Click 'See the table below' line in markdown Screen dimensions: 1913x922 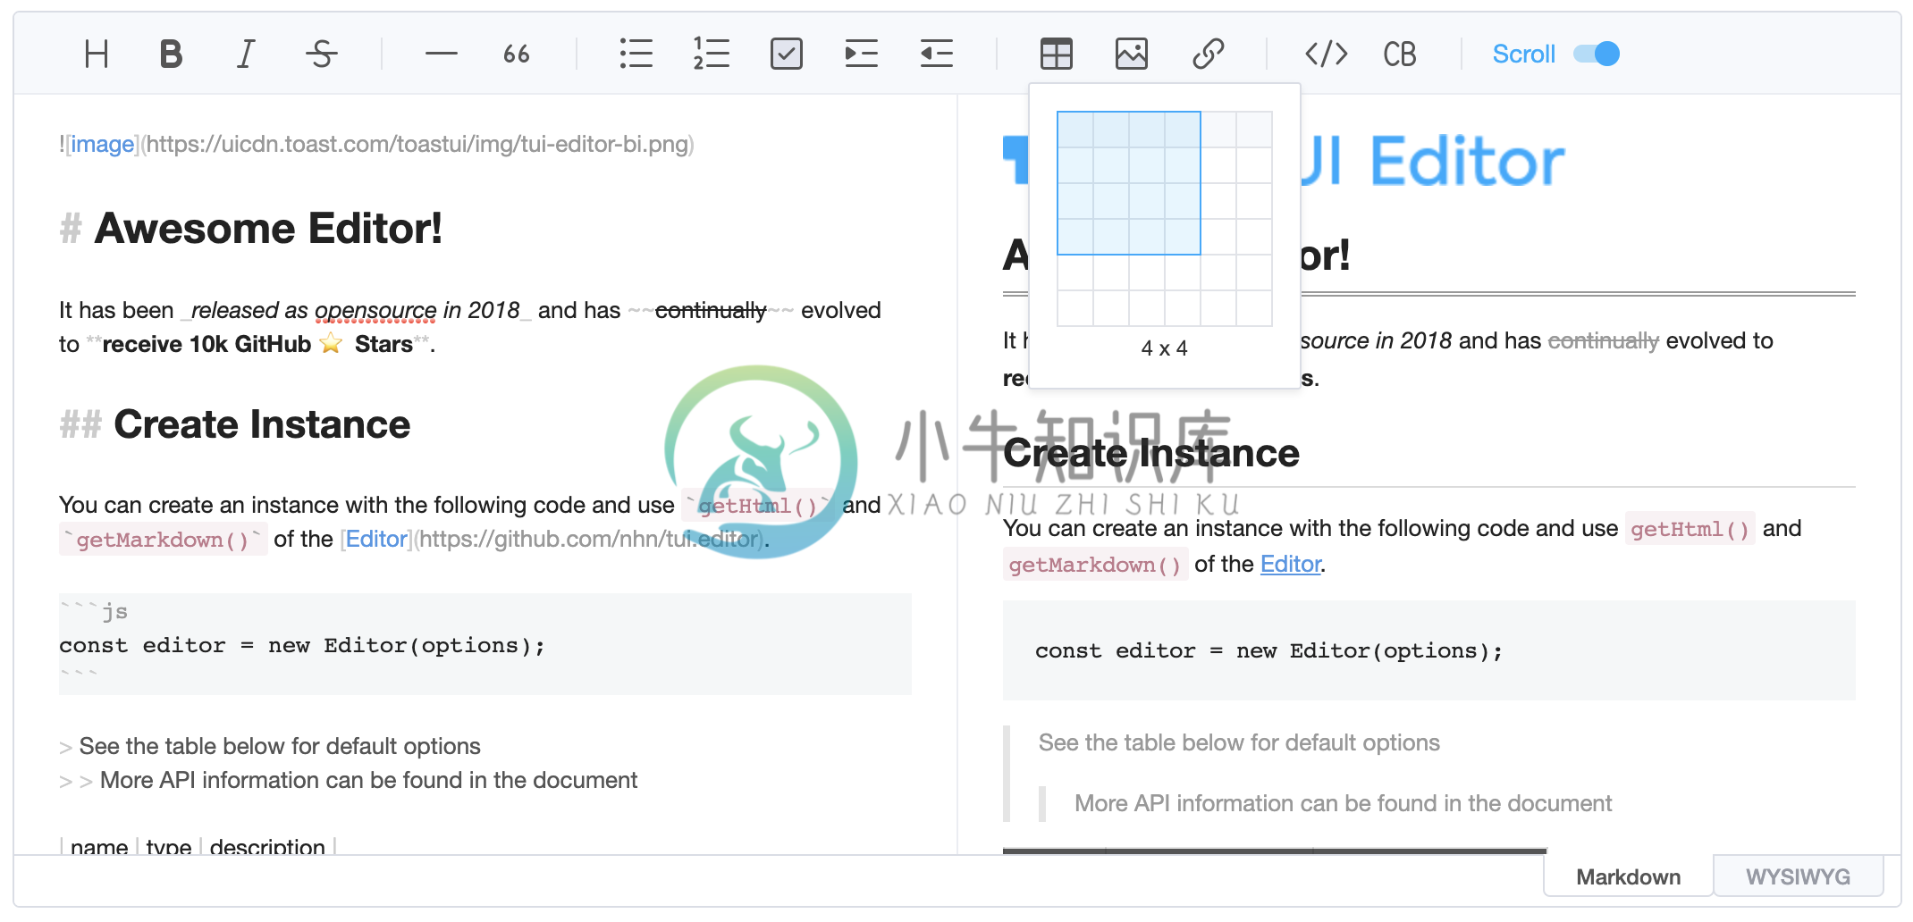[280, 746]
